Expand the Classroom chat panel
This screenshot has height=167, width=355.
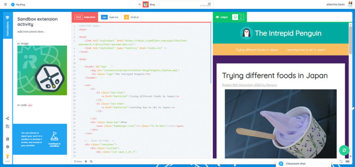click(x=303, y=163)
